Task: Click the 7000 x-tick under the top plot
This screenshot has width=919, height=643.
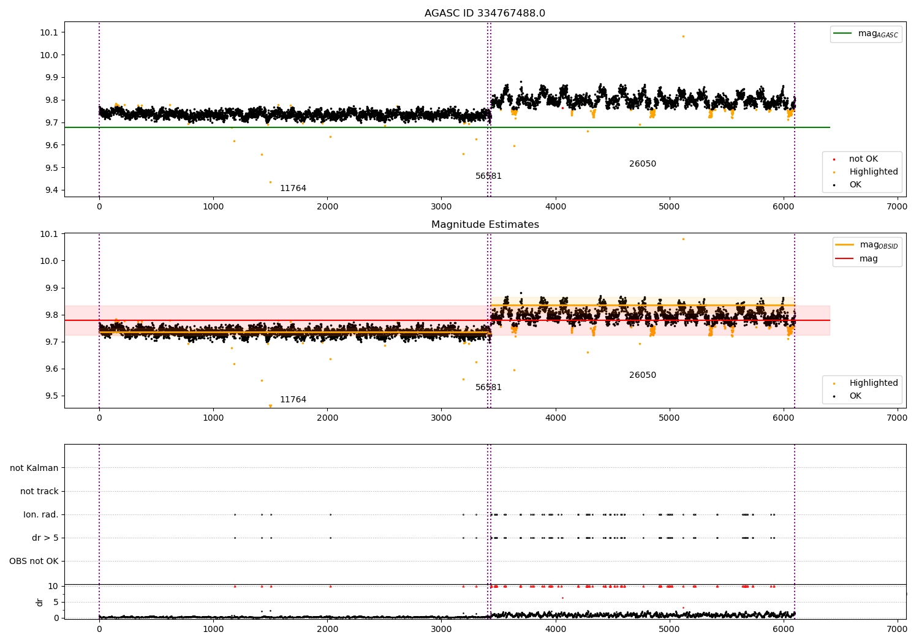Action: pos(897,207)
